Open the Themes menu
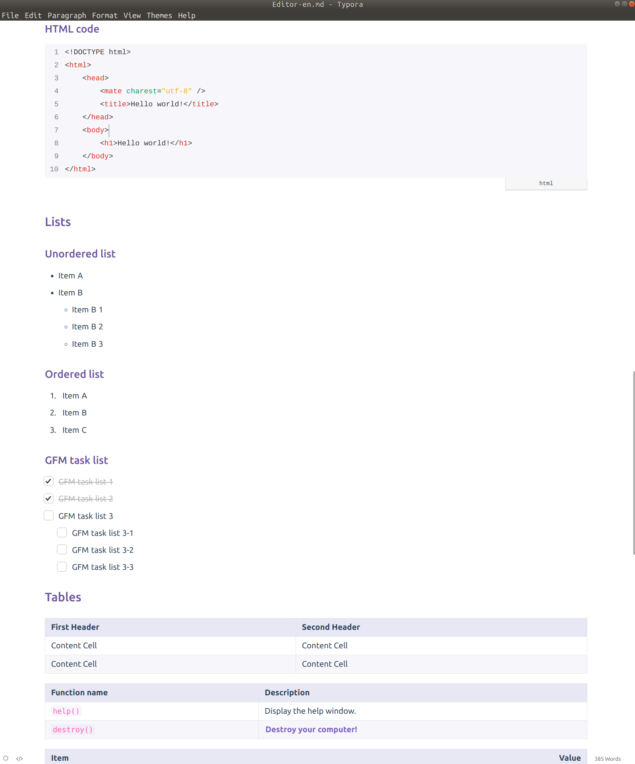Image resolution: width=635 pixels, height=764 pixels. click(159, 15)
